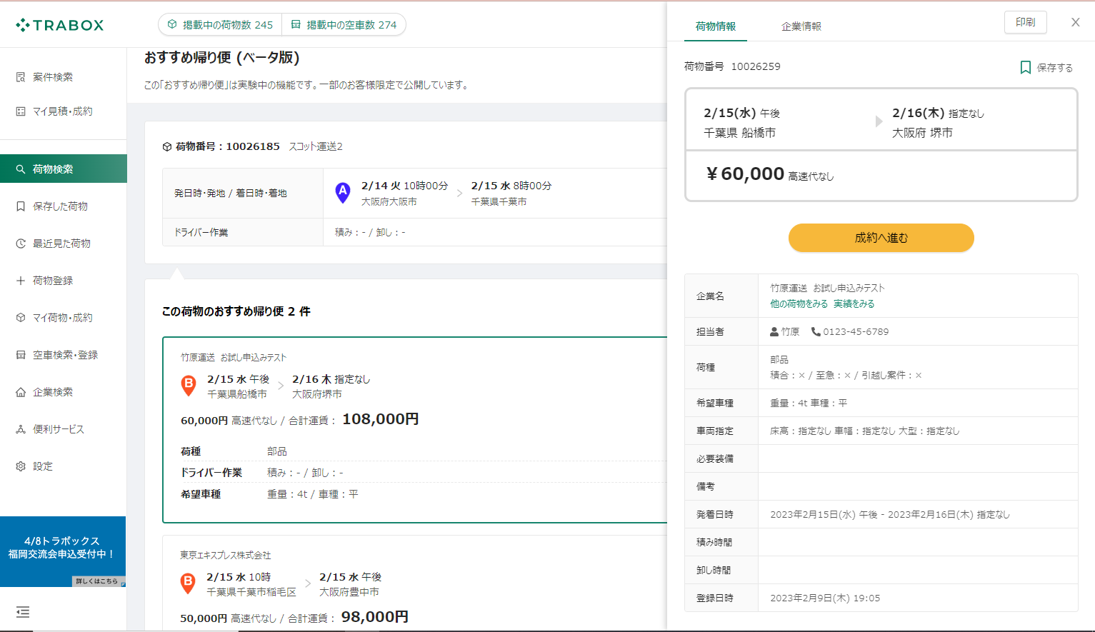Click the マイ見積・成約 list icon
1095x632 pixels.
pyautogui.click(x=21, y=111)
